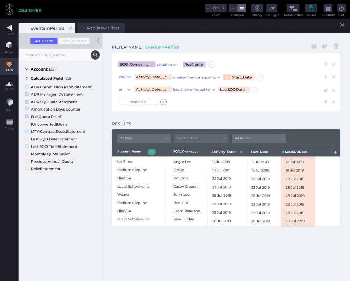Open the Current Period dropdown
The image size is (350, 281).
tap(201, 138)
